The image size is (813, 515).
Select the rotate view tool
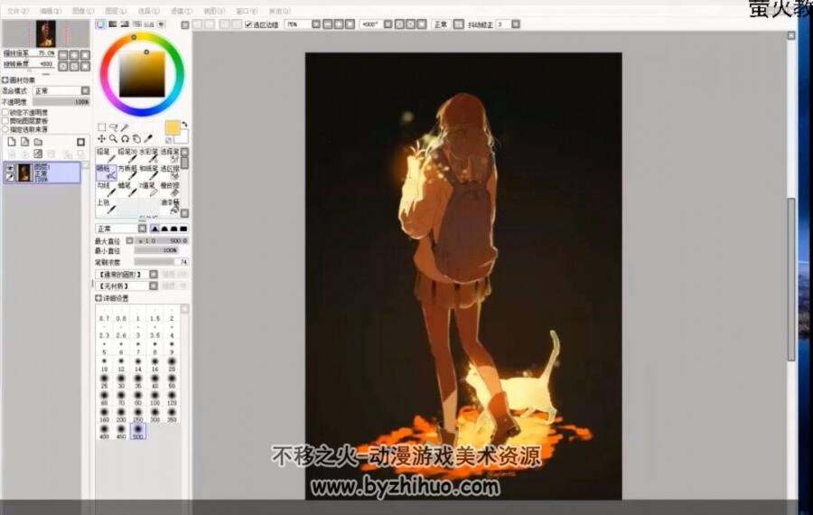click(x=125, y=139)
